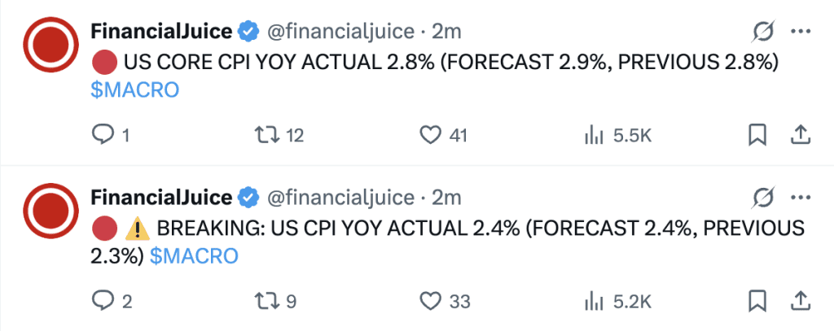
Task: Open @financialjuice handle on second tweet
Action: (x=340, y=198)
